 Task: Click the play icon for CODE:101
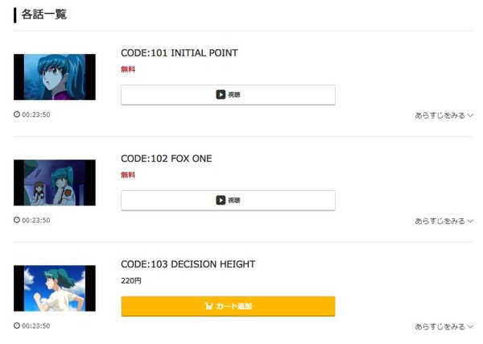(x=221, y=94)
